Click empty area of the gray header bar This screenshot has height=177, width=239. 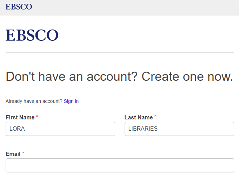[137, 7]
